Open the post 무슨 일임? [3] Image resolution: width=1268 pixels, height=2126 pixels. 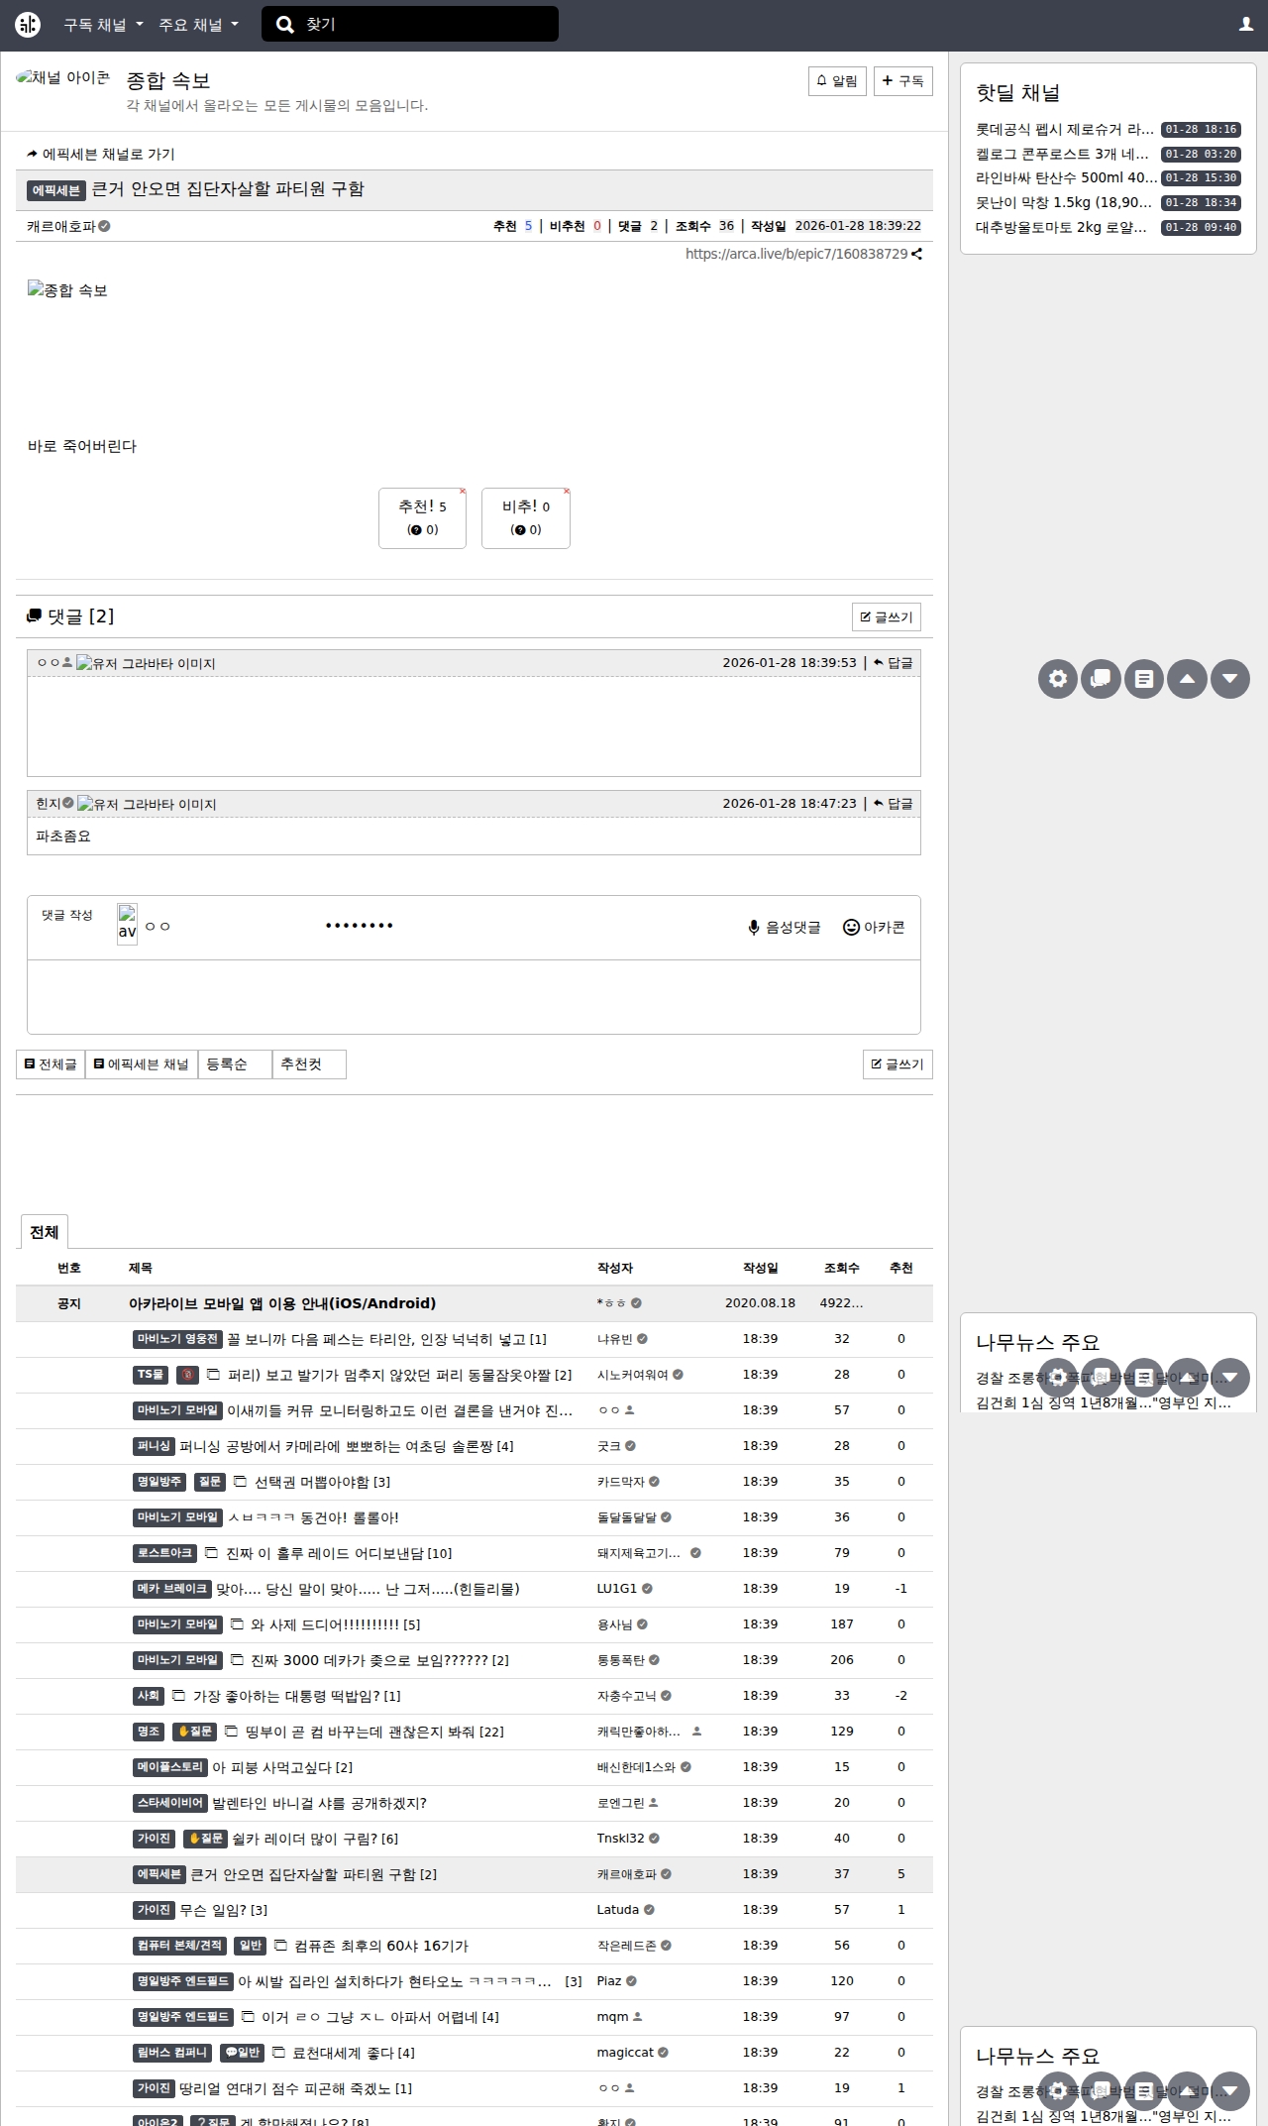(x=223, y=1910)
